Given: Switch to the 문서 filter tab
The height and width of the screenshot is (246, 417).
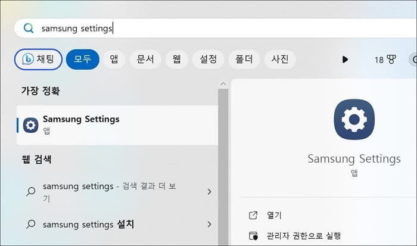Looking at the screenshot, I should (x=145, y=60).
